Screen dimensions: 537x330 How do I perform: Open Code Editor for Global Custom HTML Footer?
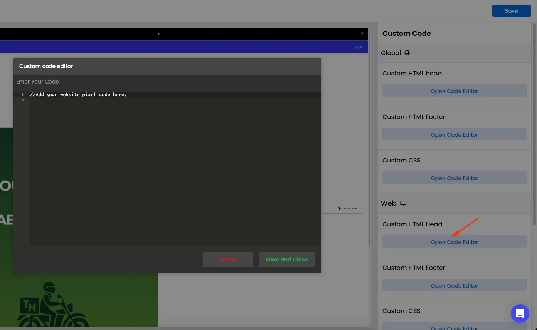click(x=454, y=135)
